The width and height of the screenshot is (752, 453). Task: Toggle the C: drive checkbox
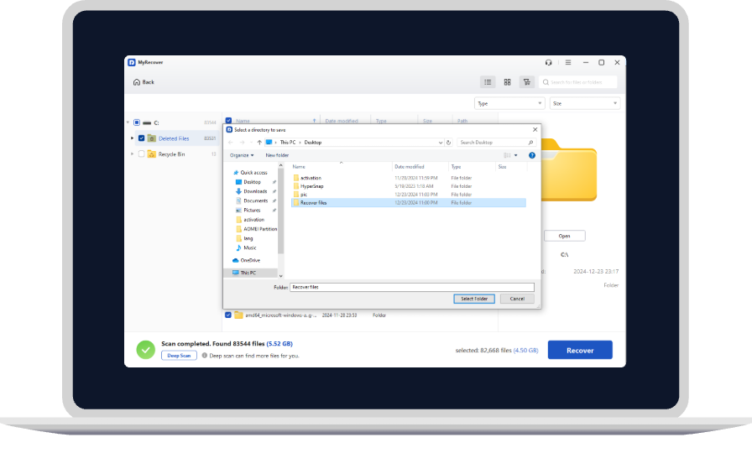137,122
